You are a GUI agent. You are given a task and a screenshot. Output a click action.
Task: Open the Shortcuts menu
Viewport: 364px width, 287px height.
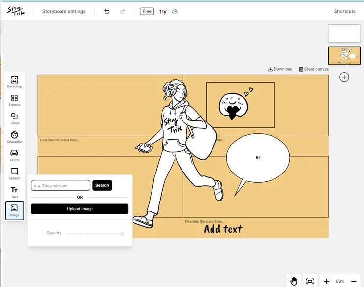[344, 11]
